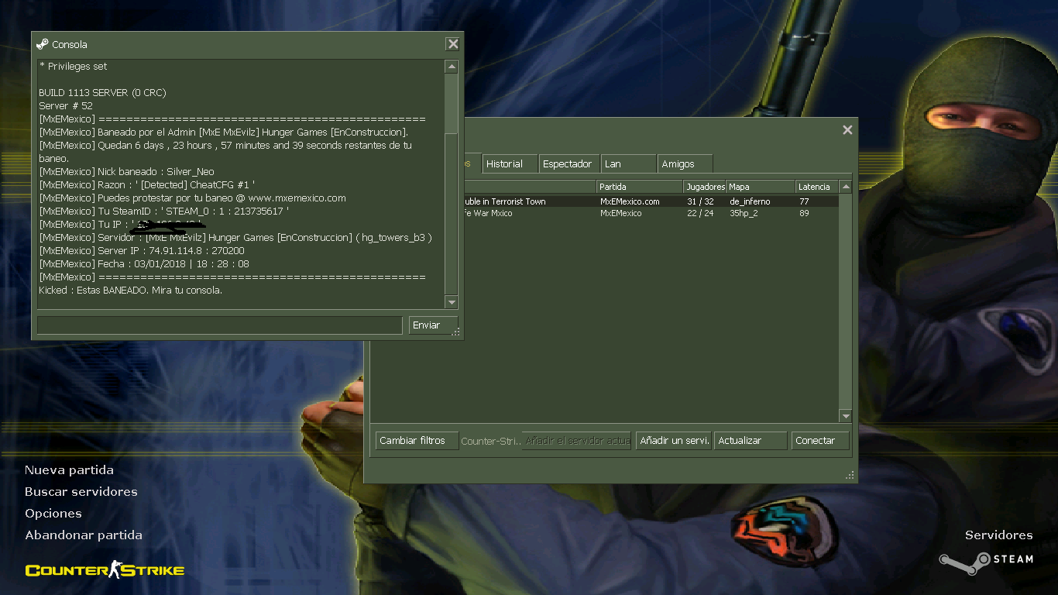Close the server browser window
The height and width of the screenshot is (595, 1058).
tap(847, 130)
